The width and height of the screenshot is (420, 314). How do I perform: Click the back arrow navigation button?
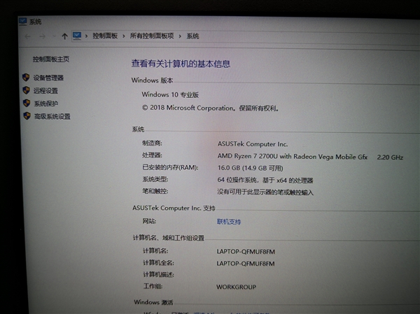[x=27, y=36]
